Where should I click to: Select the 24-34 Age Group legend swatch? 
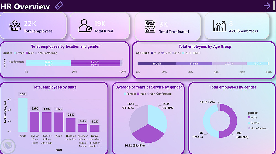[x=152, y=53]
